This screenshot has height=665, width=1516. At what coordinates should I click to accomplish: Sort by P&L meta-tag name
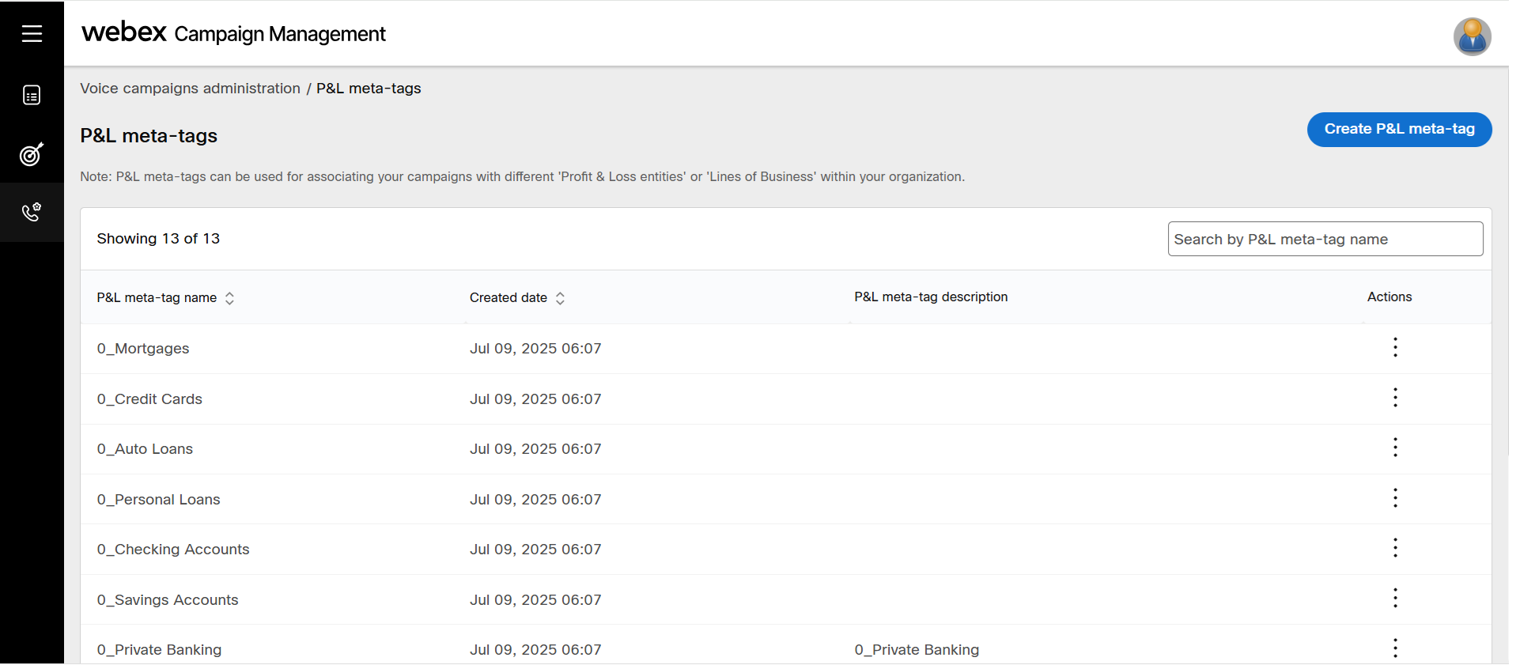(229, 298)
